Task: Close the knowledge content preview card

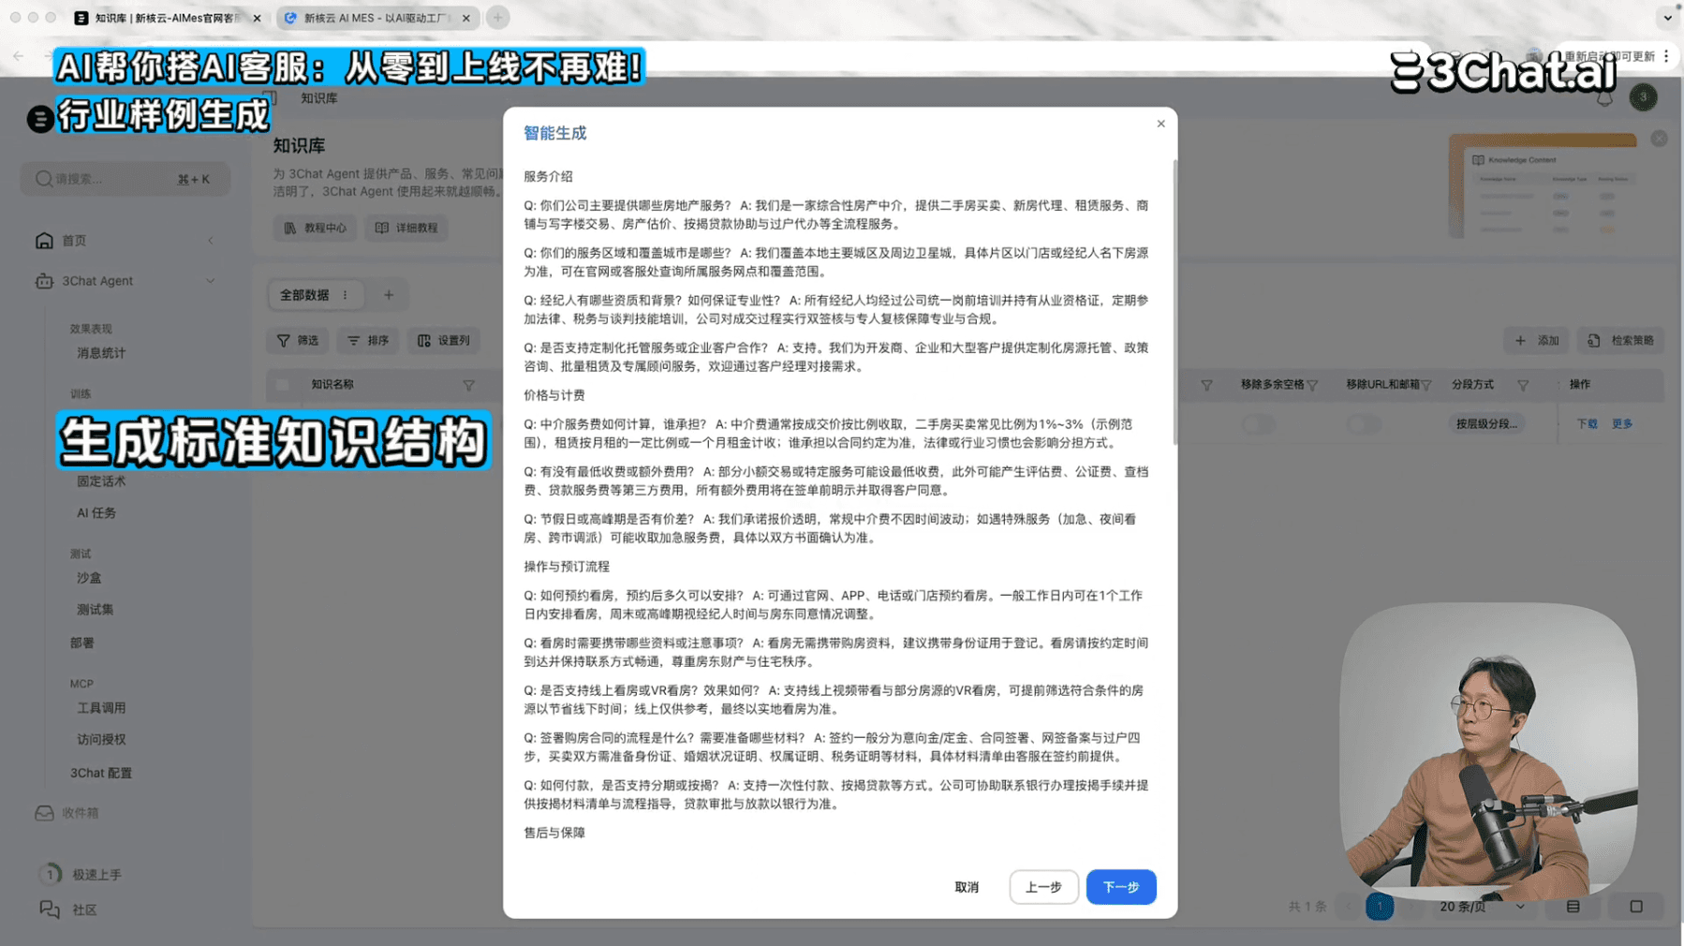Action: (x=1659, y=139)
